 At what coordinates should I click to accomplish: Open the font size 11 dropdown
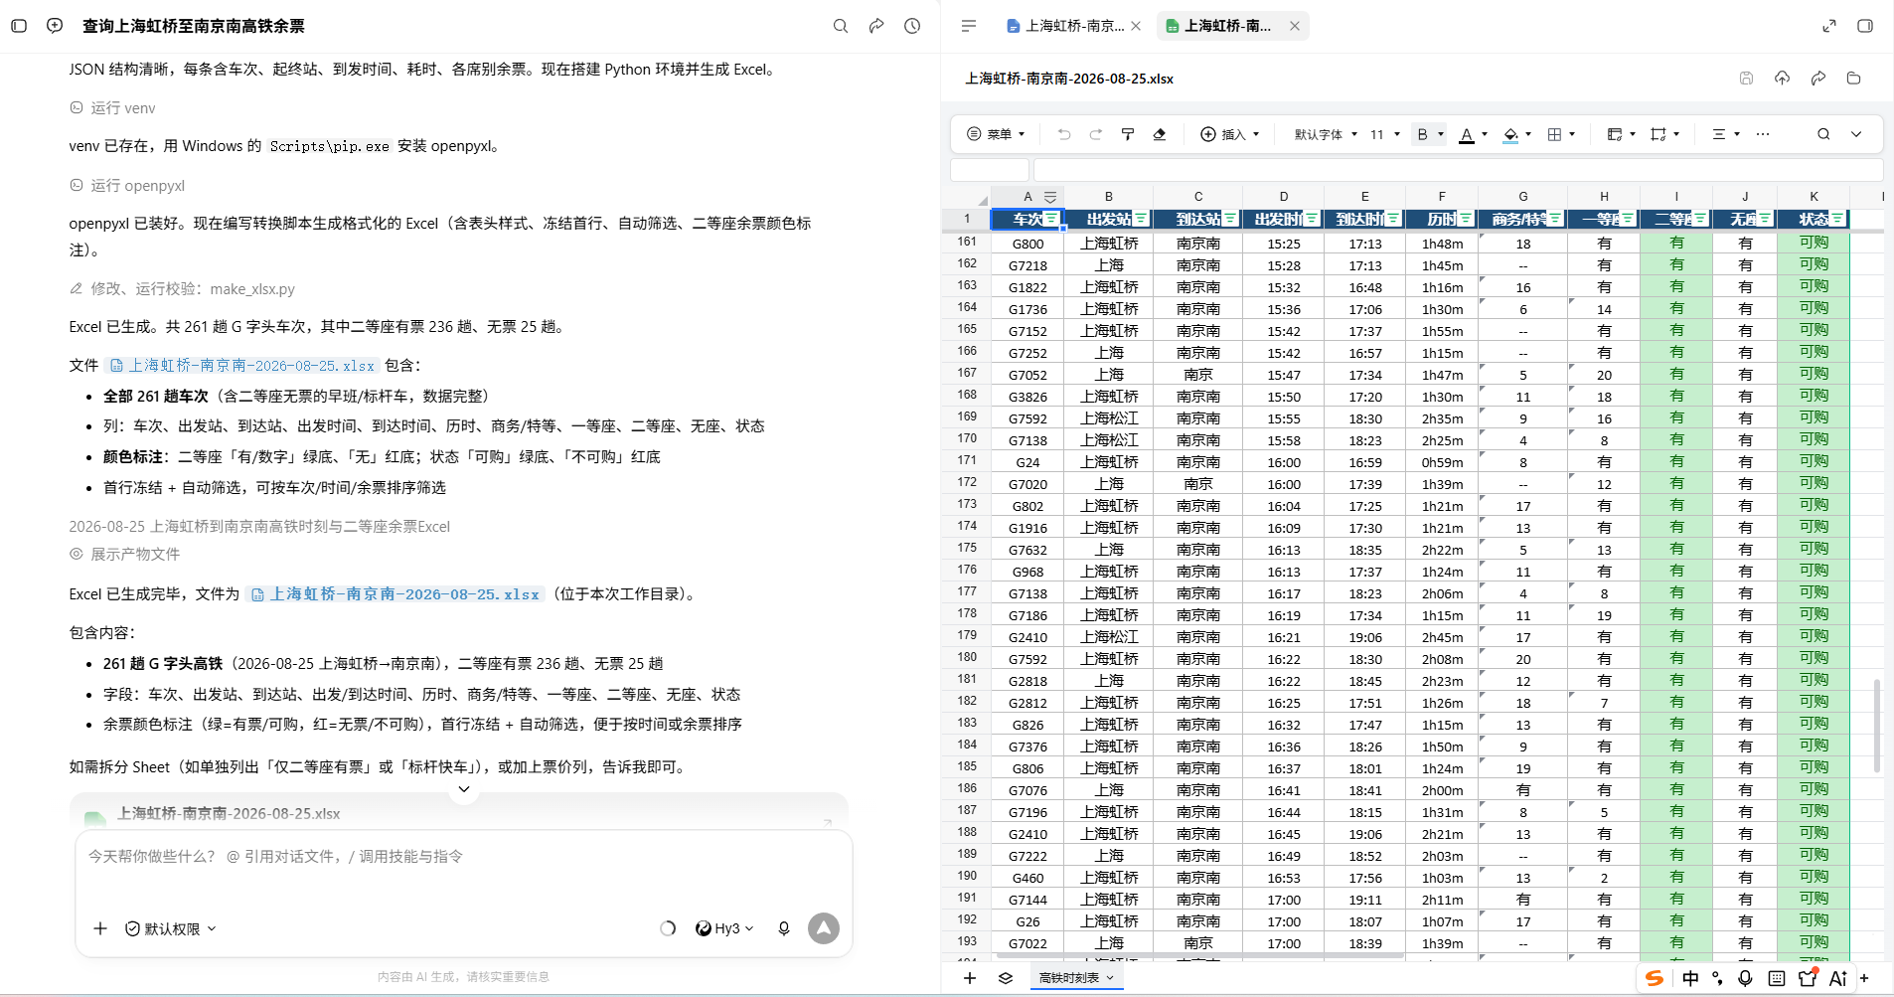[1385, 134]
